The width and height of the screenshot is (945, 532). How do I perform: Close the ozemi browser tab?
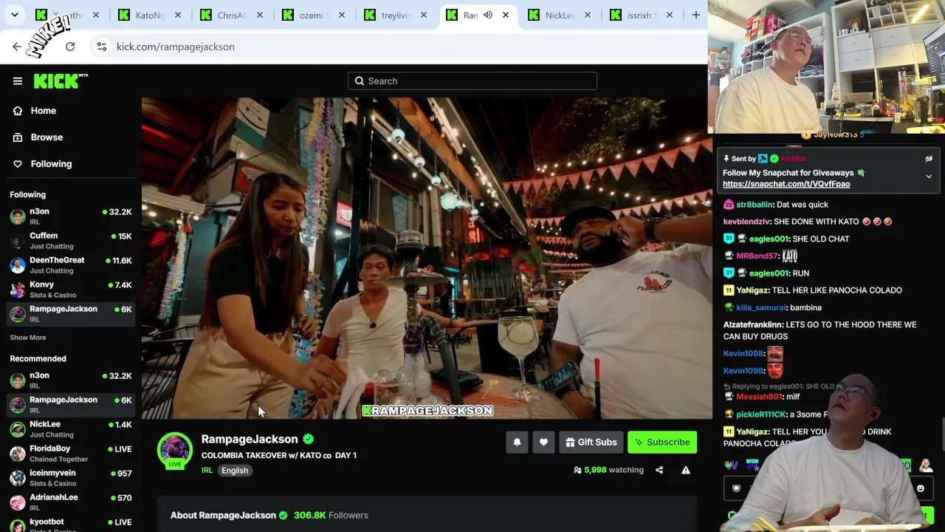(x=342, y=15)
